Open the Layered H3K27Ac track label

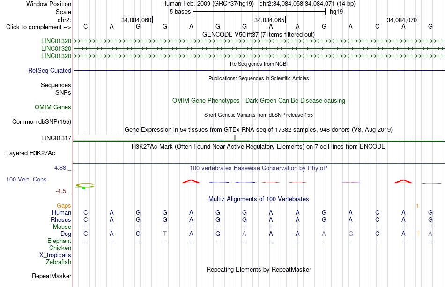tap(30, 153)
